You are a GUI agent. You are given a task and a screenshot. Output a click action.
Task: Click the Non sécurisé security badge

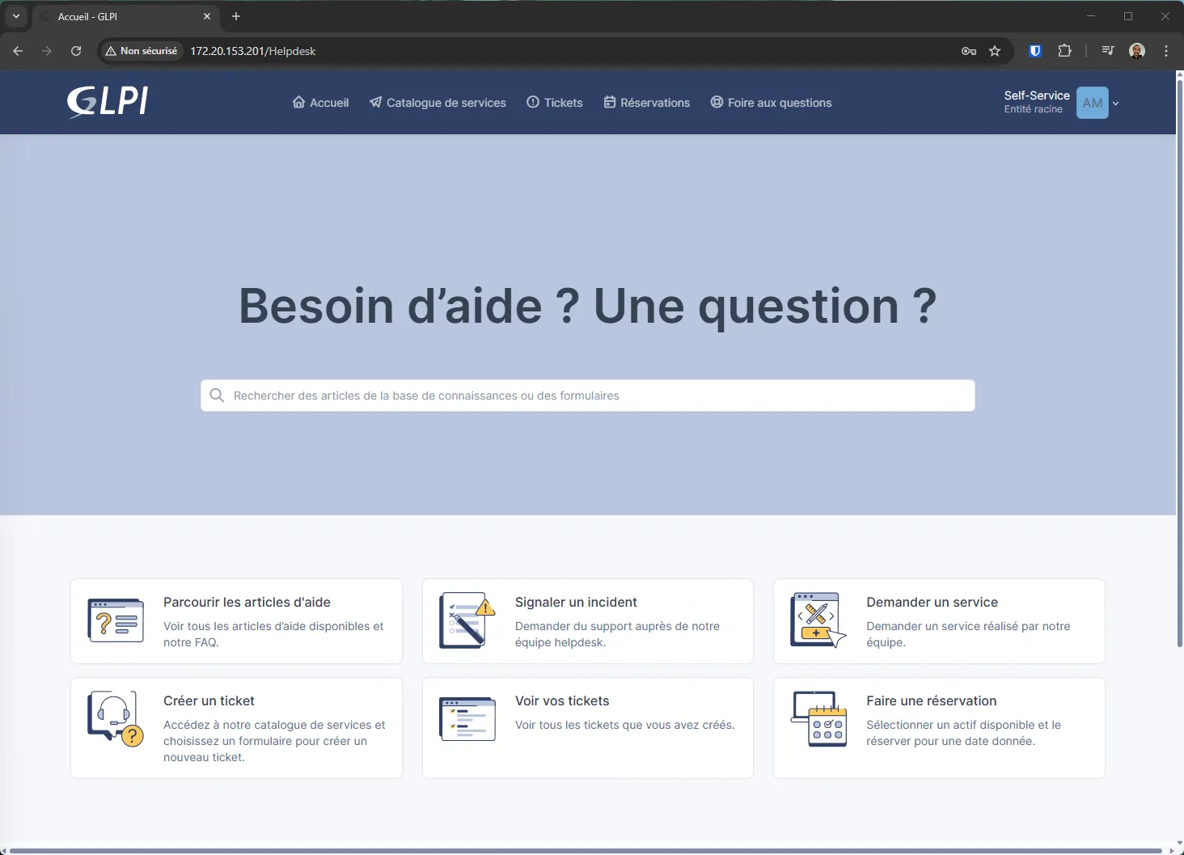tap(140, 51)
